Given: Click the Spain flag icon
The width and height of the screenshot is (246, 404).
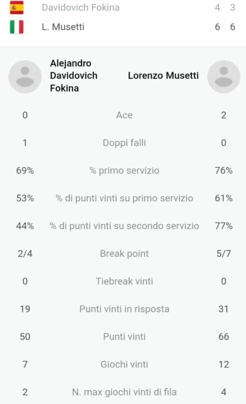Looking at the screenshot, I should (17, 8).
